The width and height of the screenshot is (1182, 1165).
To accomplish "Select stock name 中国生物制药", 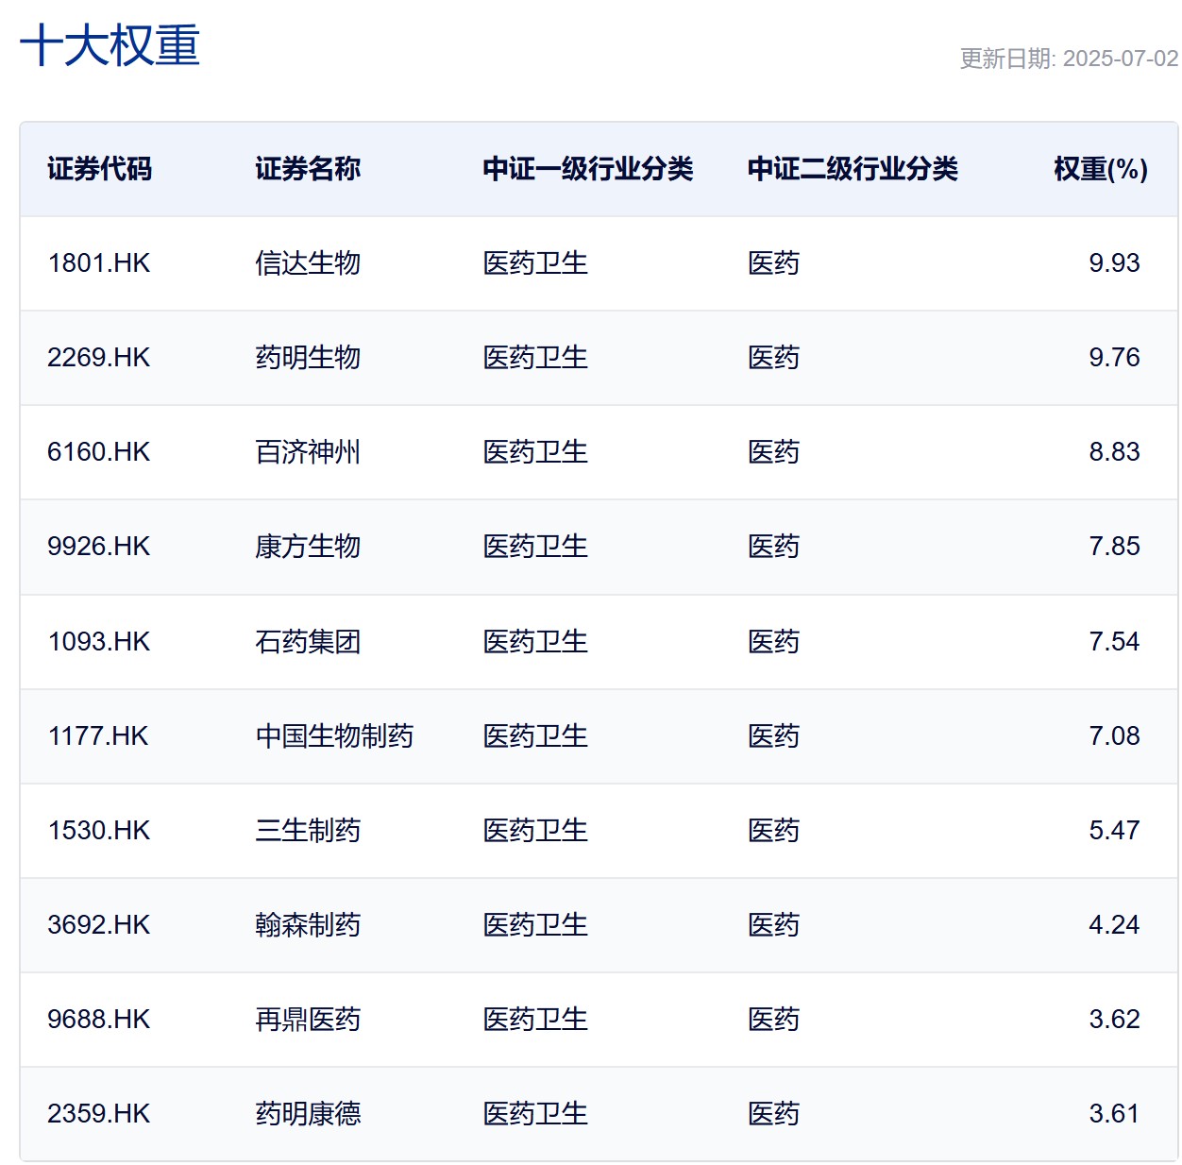I will [334, 735].
